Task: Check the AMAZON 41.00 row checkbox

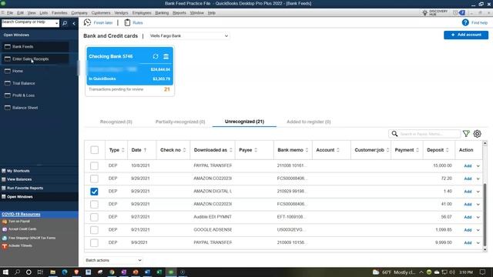Action: (x=94, y=205)
